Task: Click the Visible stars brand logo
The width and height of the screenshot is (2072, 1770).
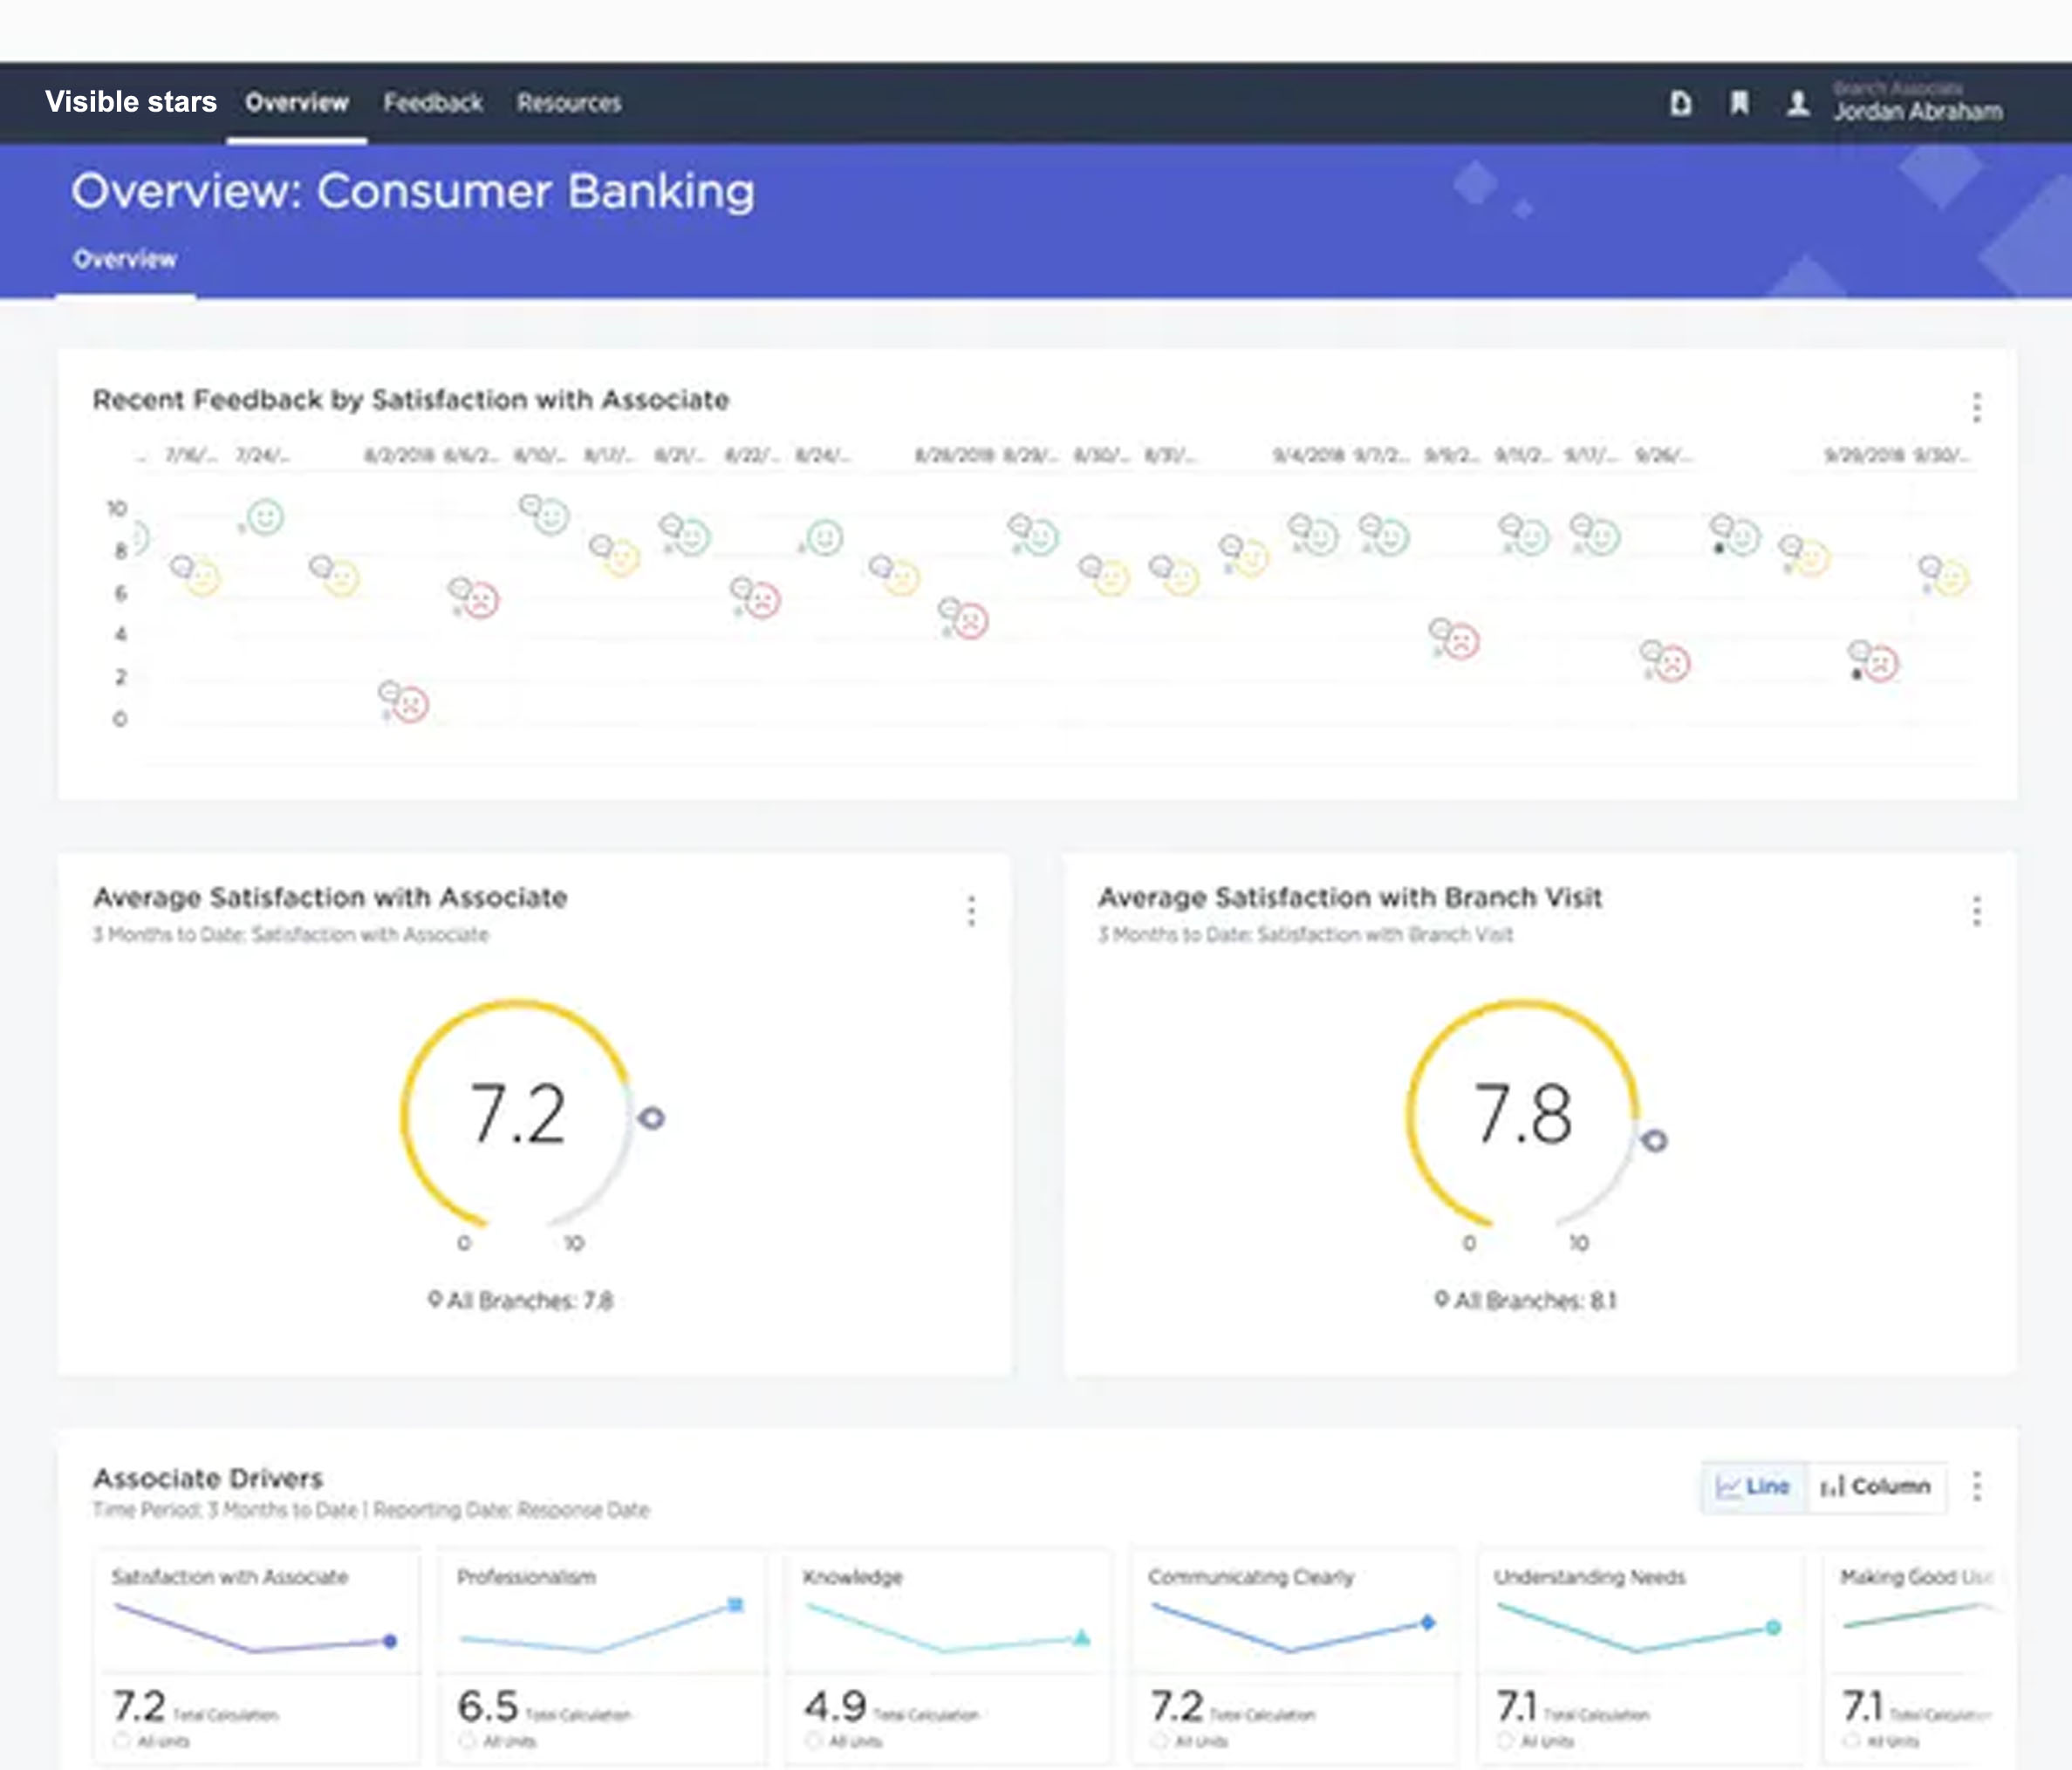Action: tap(131, 102)
